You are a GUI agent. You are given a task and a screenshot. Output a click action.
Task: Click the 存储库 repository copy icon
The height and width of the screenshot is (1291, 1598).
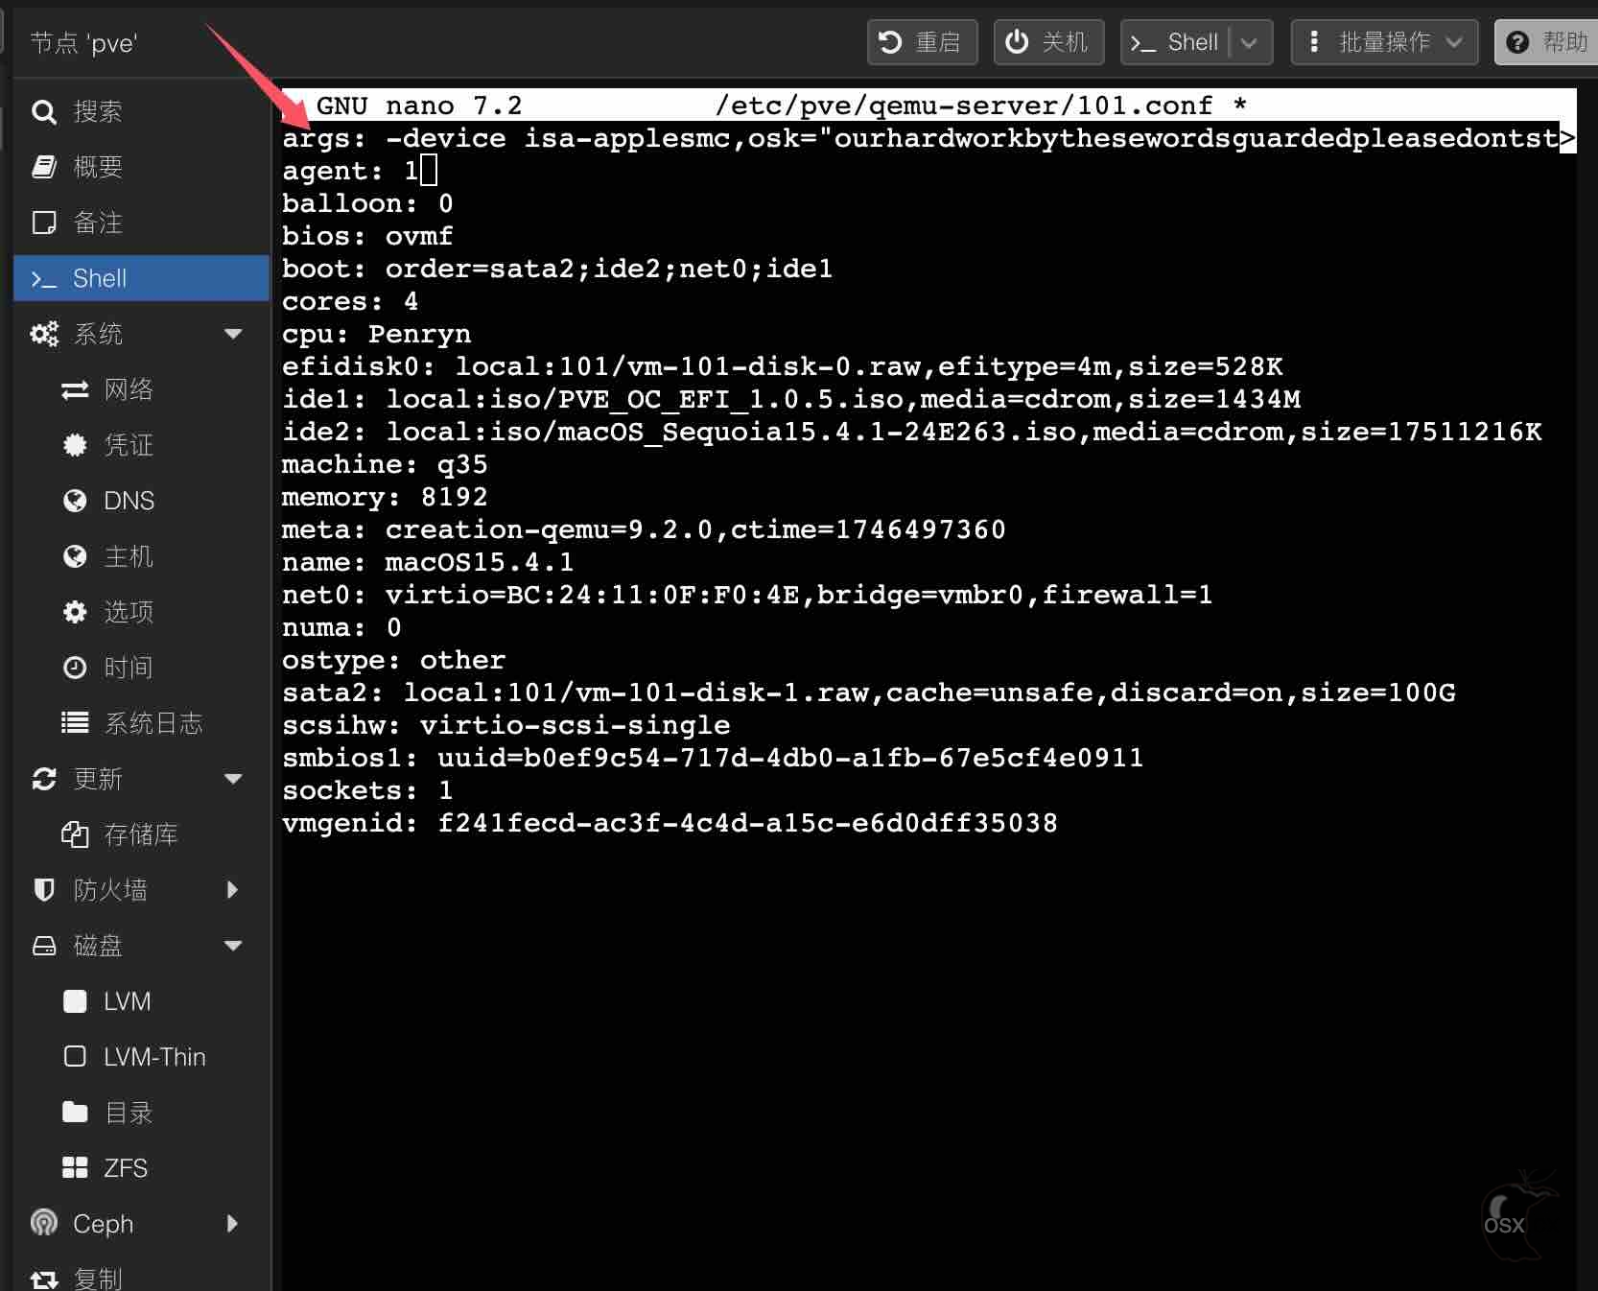[75, 834]
